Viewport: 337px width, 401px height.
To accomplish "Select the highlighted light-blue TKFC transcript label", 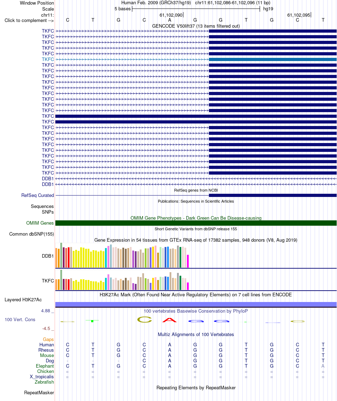I will tap(48, 59).
